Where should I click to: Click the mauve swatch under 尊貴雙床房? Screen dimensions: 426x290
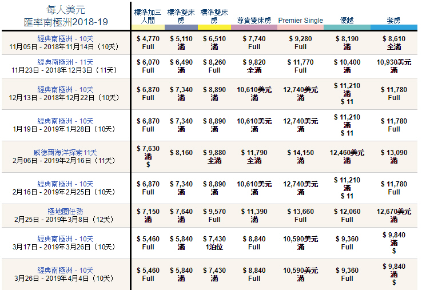click(x=254, y=27)
